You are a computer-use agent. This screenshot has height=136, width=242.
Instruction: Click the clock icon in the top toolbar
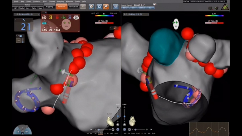tap(91, 6)
